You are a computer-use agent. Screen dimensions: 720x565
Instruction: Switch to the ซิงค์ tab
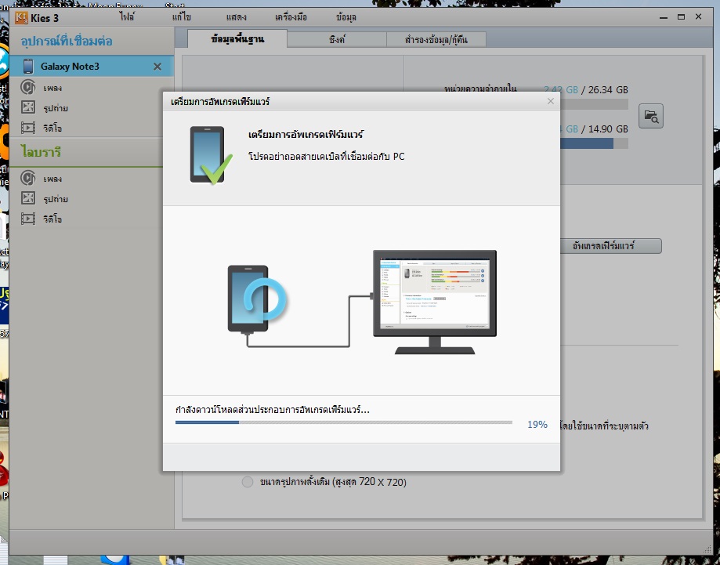coord(337,39)
